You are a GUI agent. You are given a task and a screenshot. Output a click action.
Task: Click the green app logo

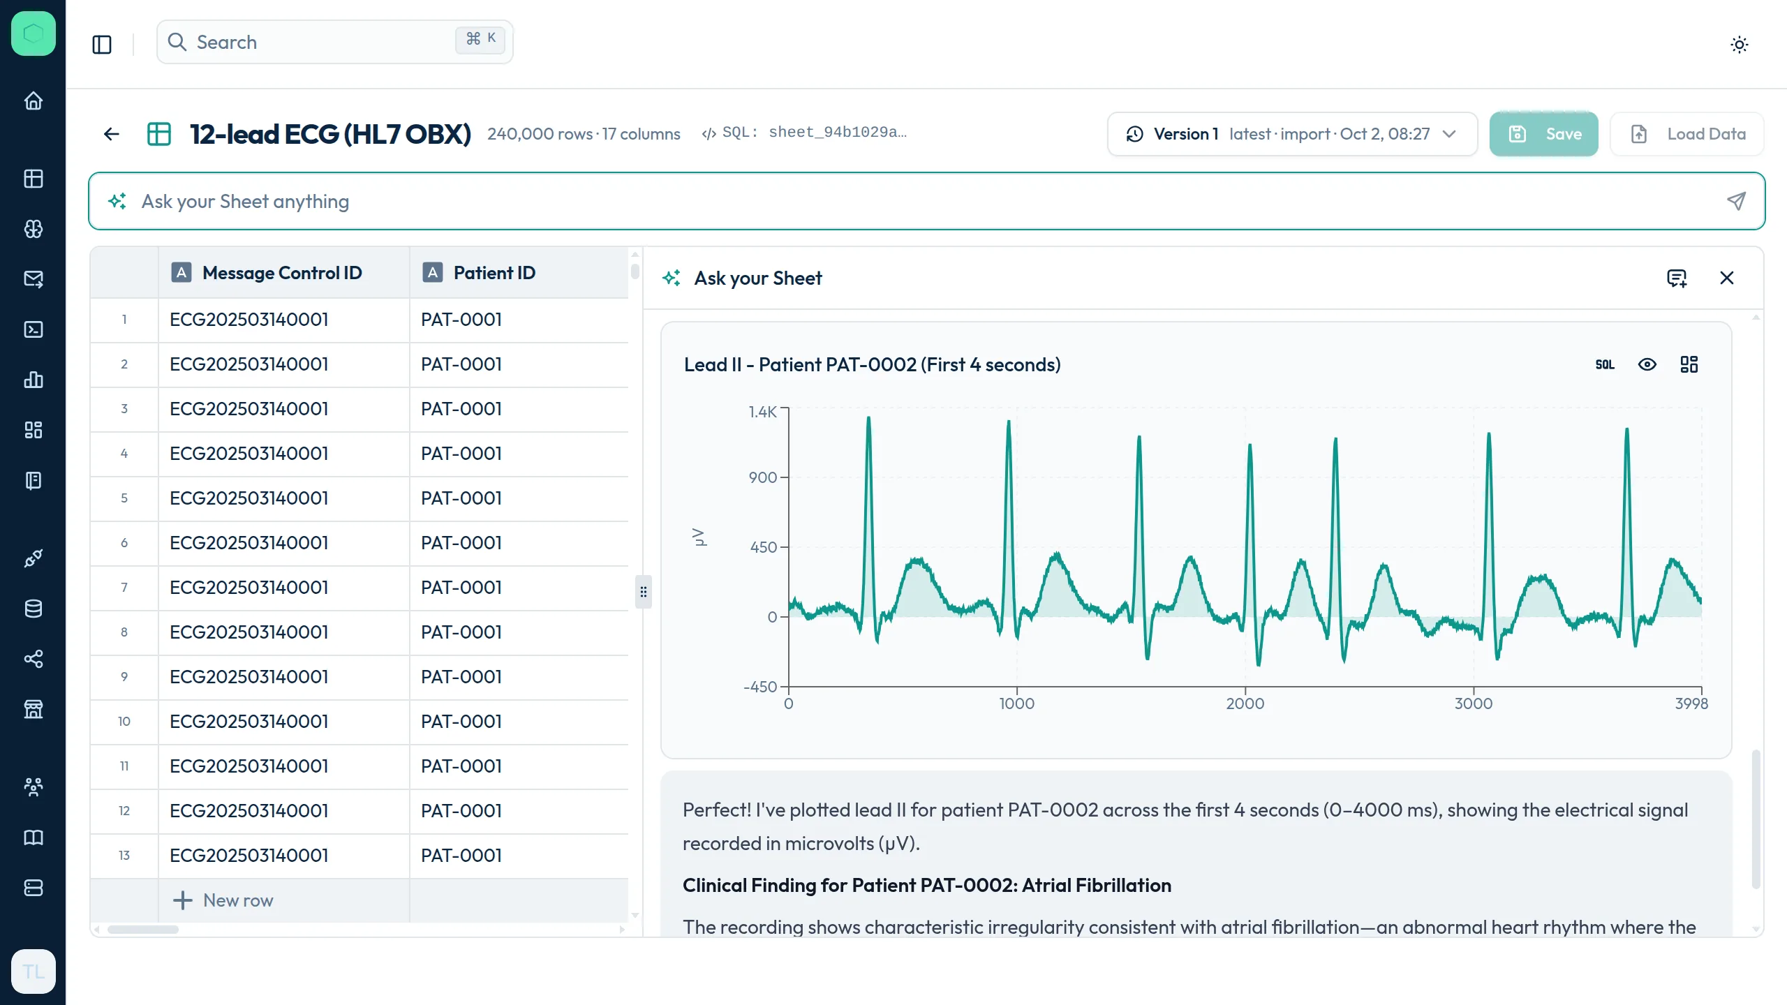pos(33,33)
